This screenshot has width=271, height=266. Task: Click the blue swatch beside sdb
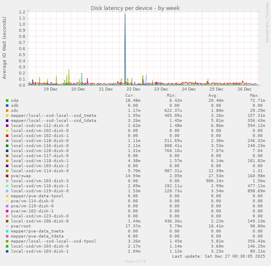tap(7, 106)
